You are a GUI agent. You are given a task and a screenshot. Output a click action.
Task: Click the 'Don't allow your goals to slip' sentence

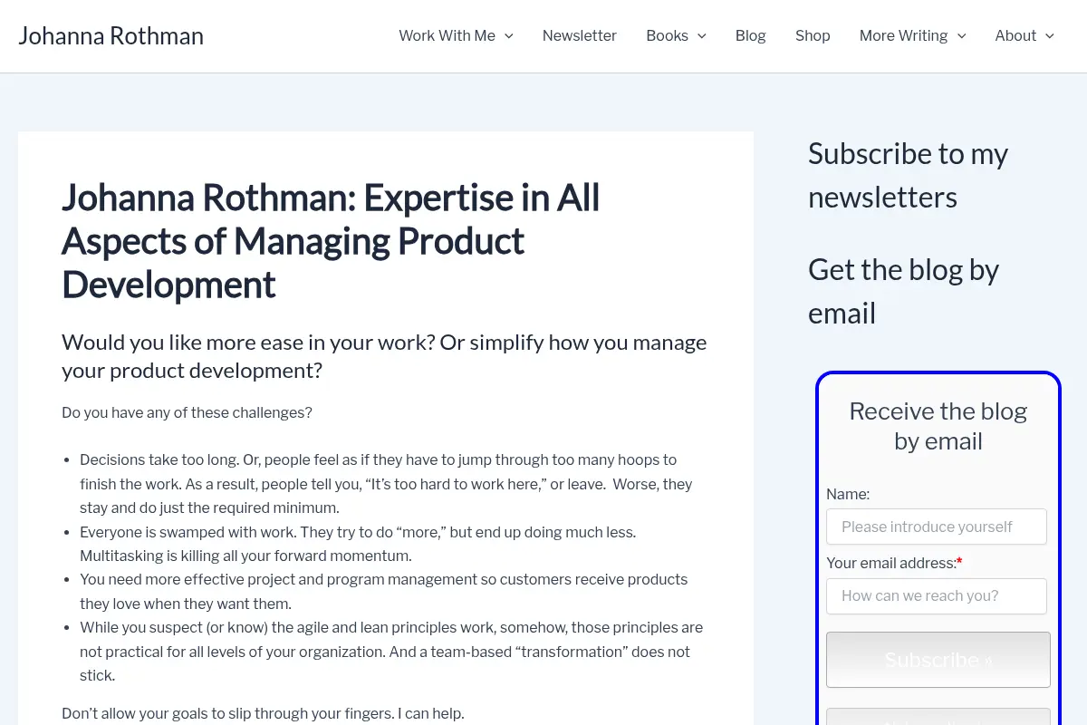(263, 713)
